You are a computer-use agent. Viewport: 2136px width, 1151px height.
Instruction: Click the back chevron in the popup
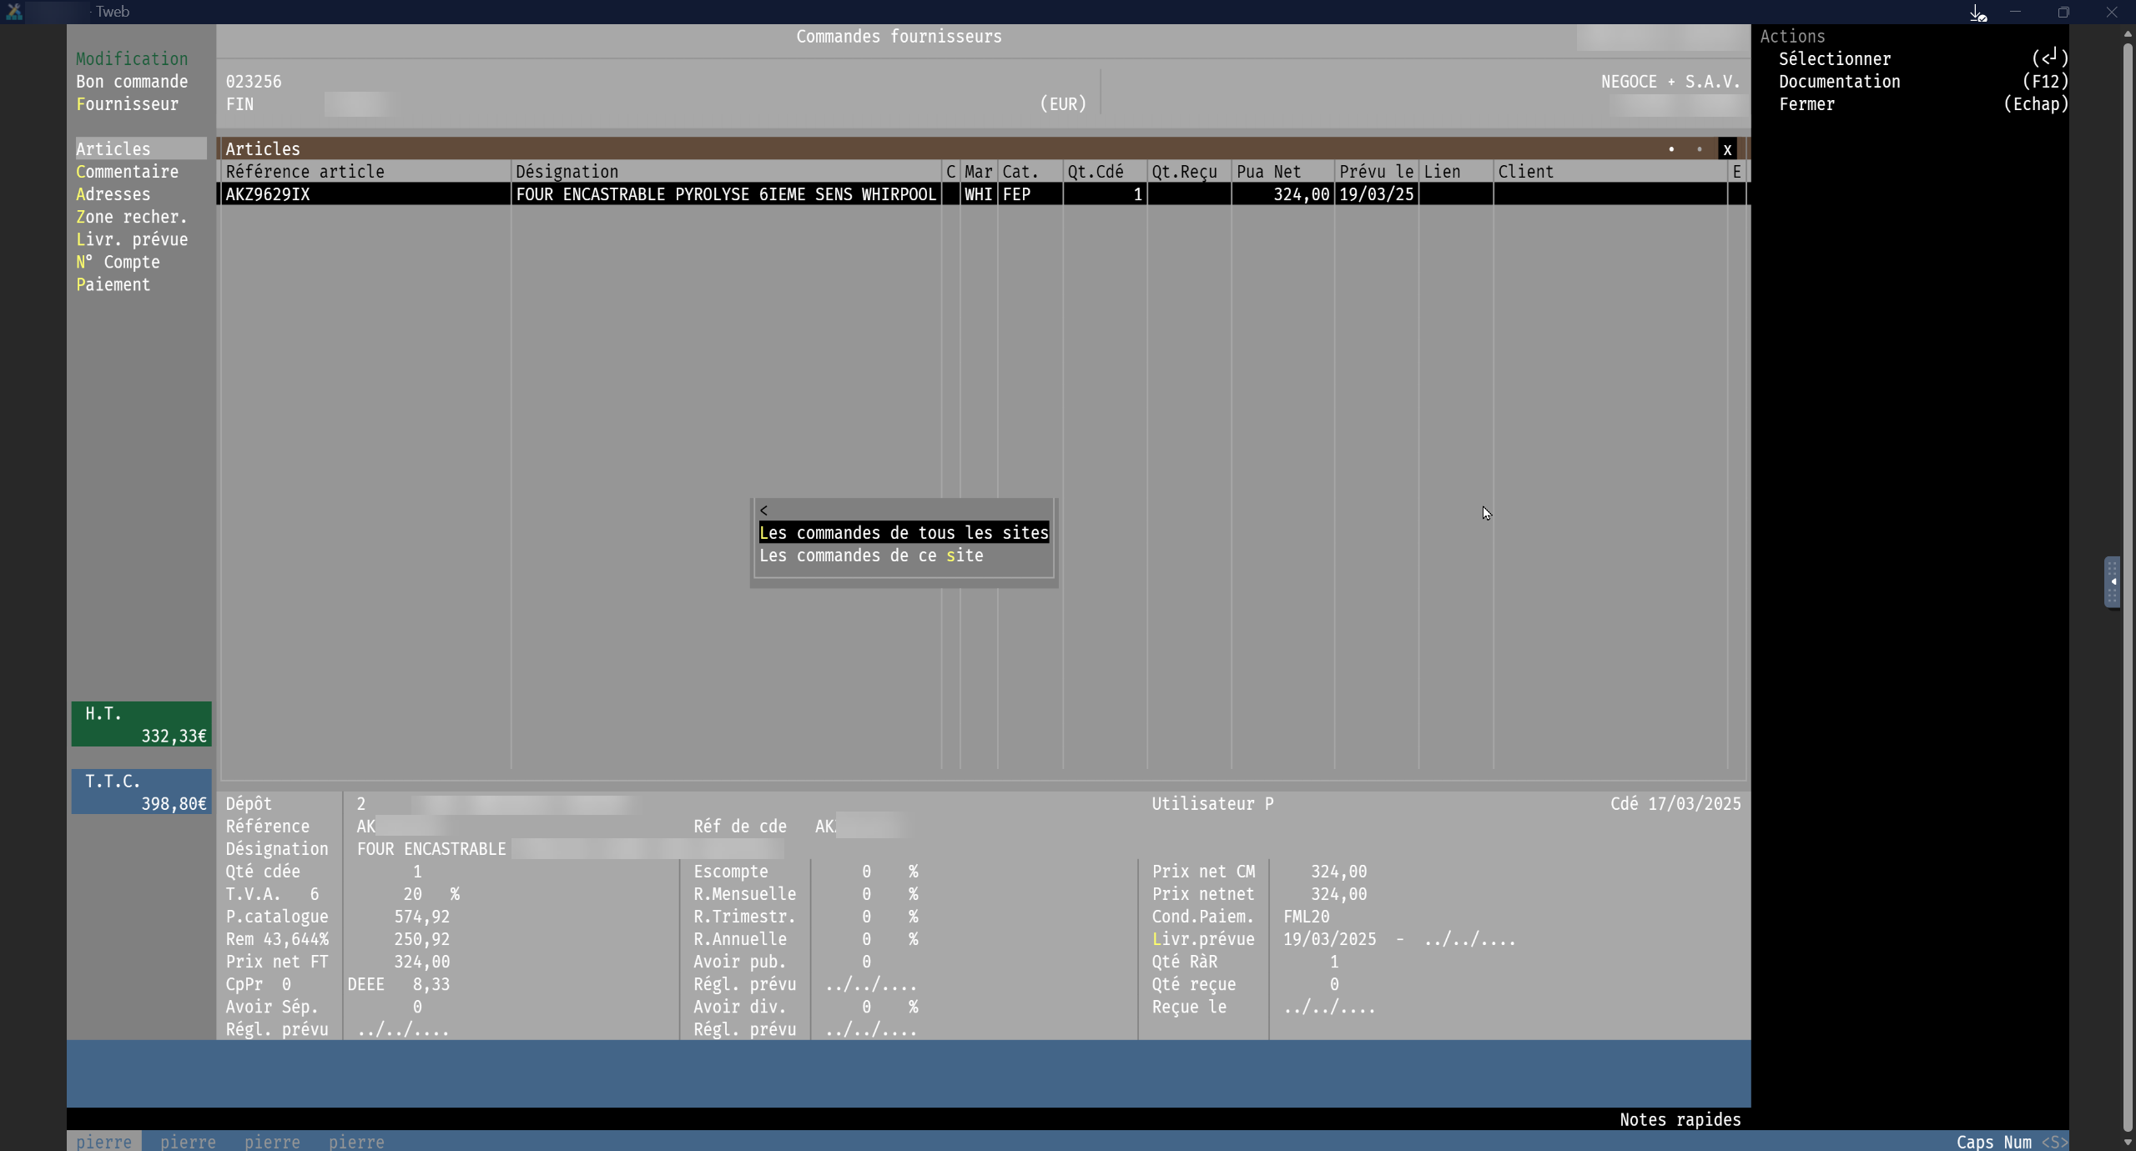click(763, 510)
